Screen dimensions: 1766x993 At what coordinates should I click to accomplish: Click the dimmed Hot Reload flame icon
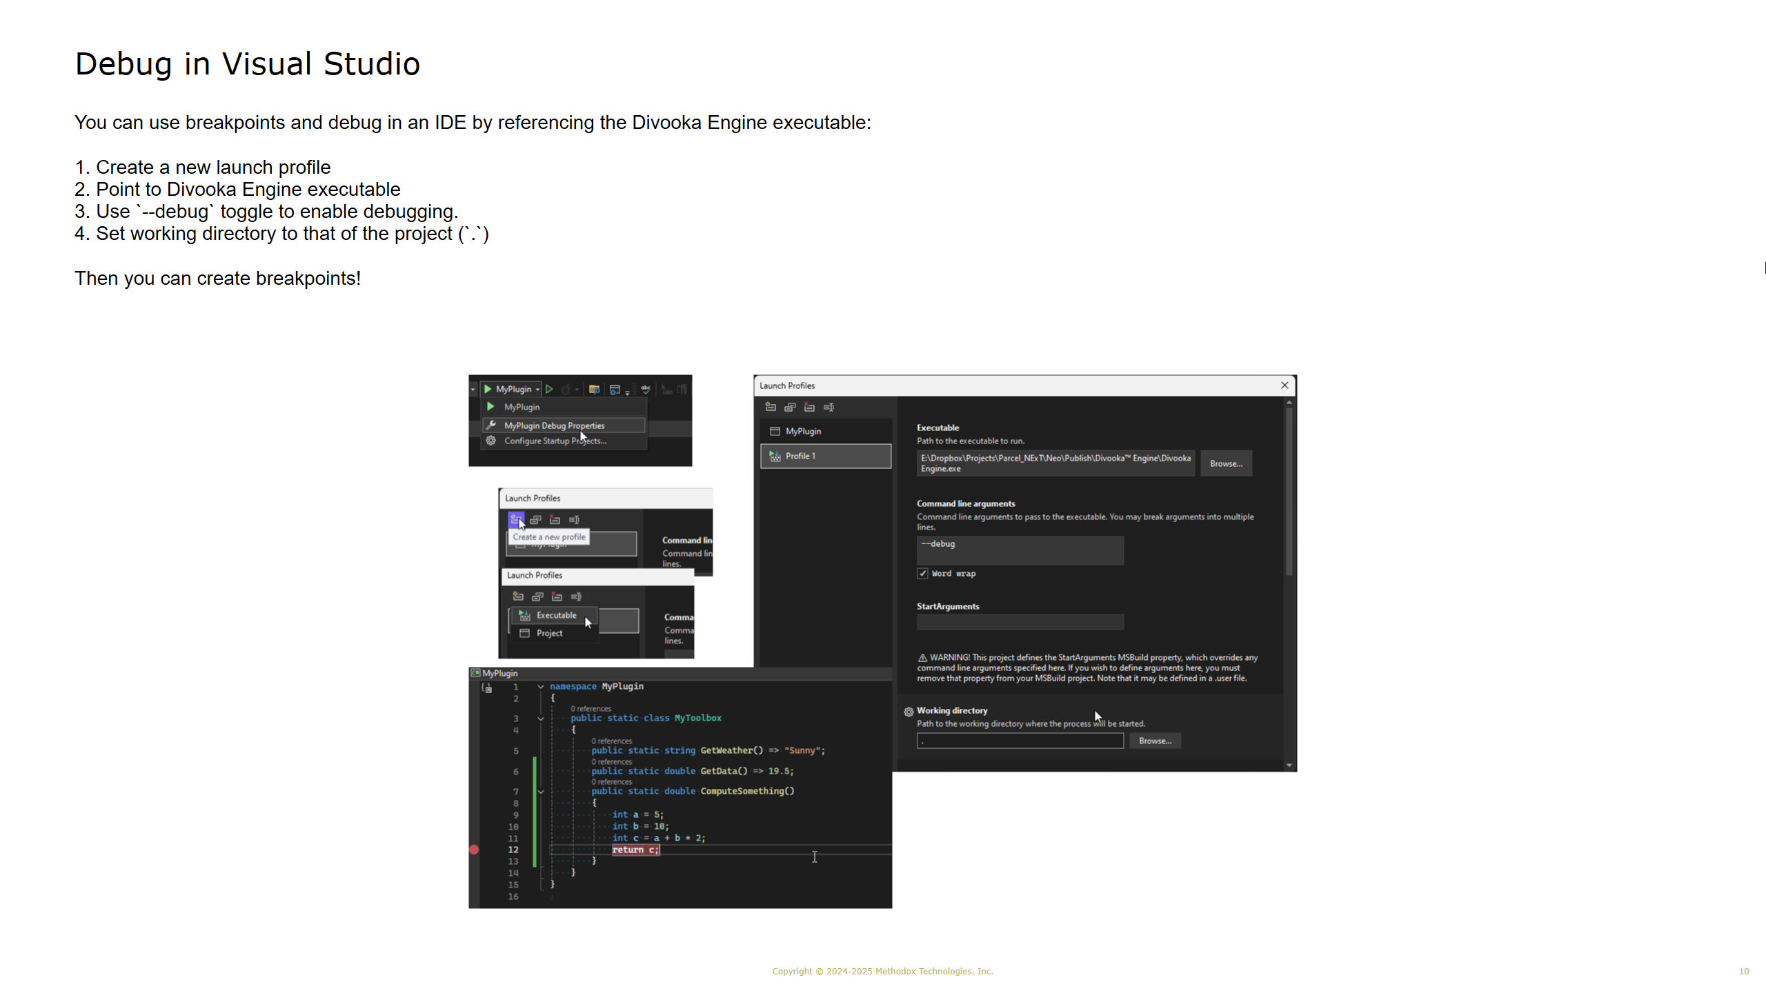566,389
